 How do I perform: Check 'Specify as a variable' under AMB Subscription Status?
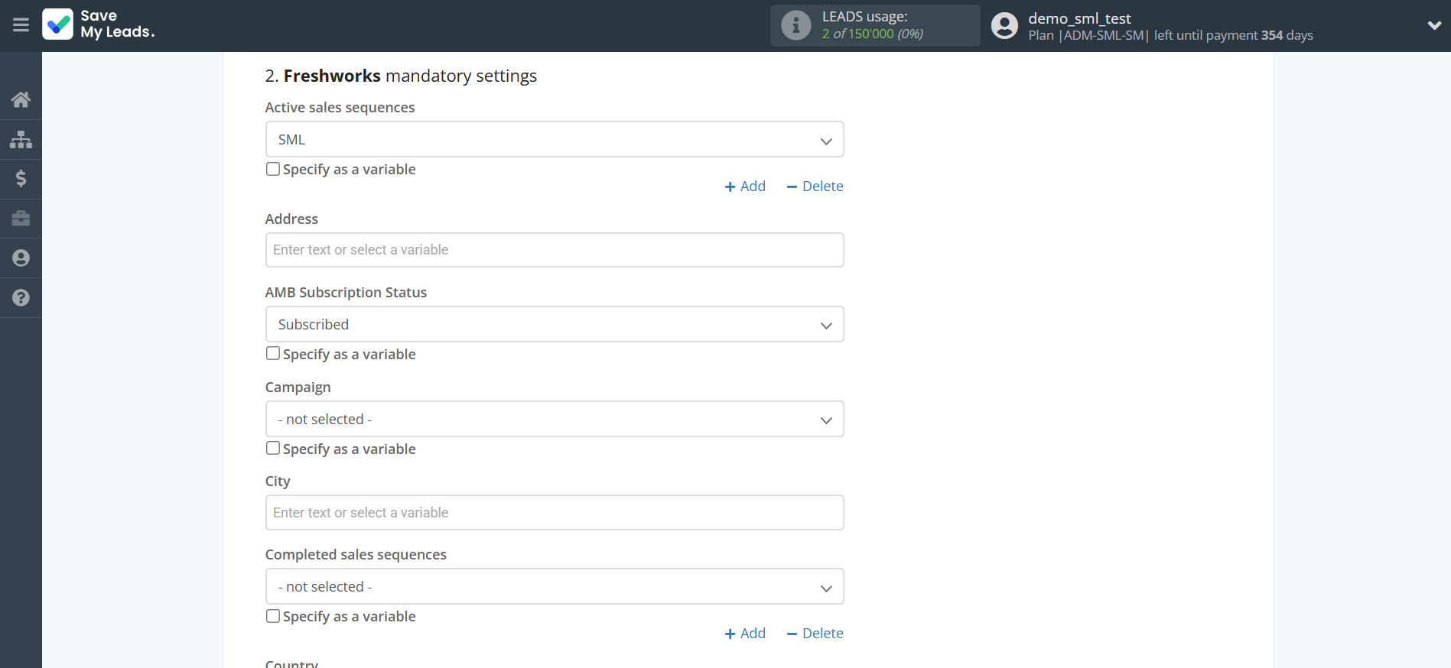[x=273, y=353]
